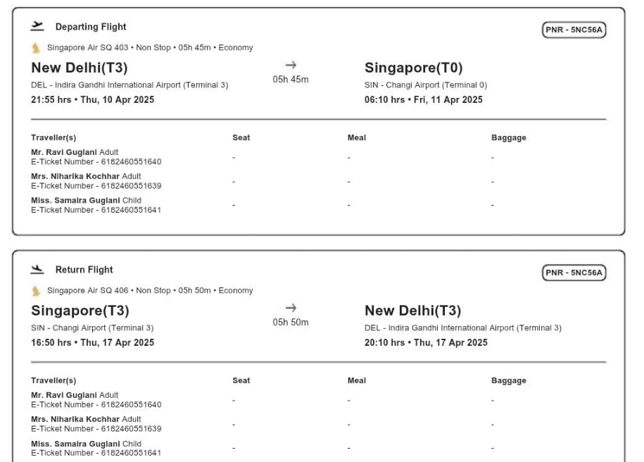Click the 21:55 hrs Thu, 10 Apr departure time
Image resolution: width=644 pixels, height=462 pixels.
coord(92,100)
